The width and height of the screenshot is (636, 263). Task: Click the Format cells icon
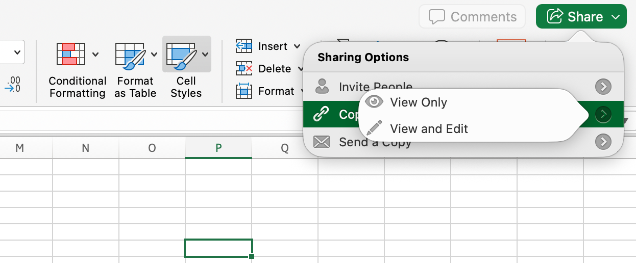pos(244,91)
